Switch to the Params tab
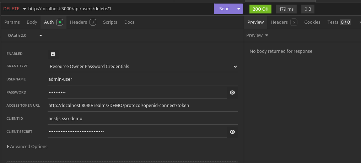Screen dimensions: 361x163 click(12, 22)
